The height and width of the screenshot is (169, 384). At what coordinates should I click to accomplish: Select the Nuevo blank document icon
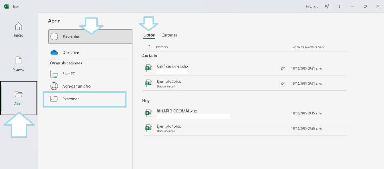point(18,60)
